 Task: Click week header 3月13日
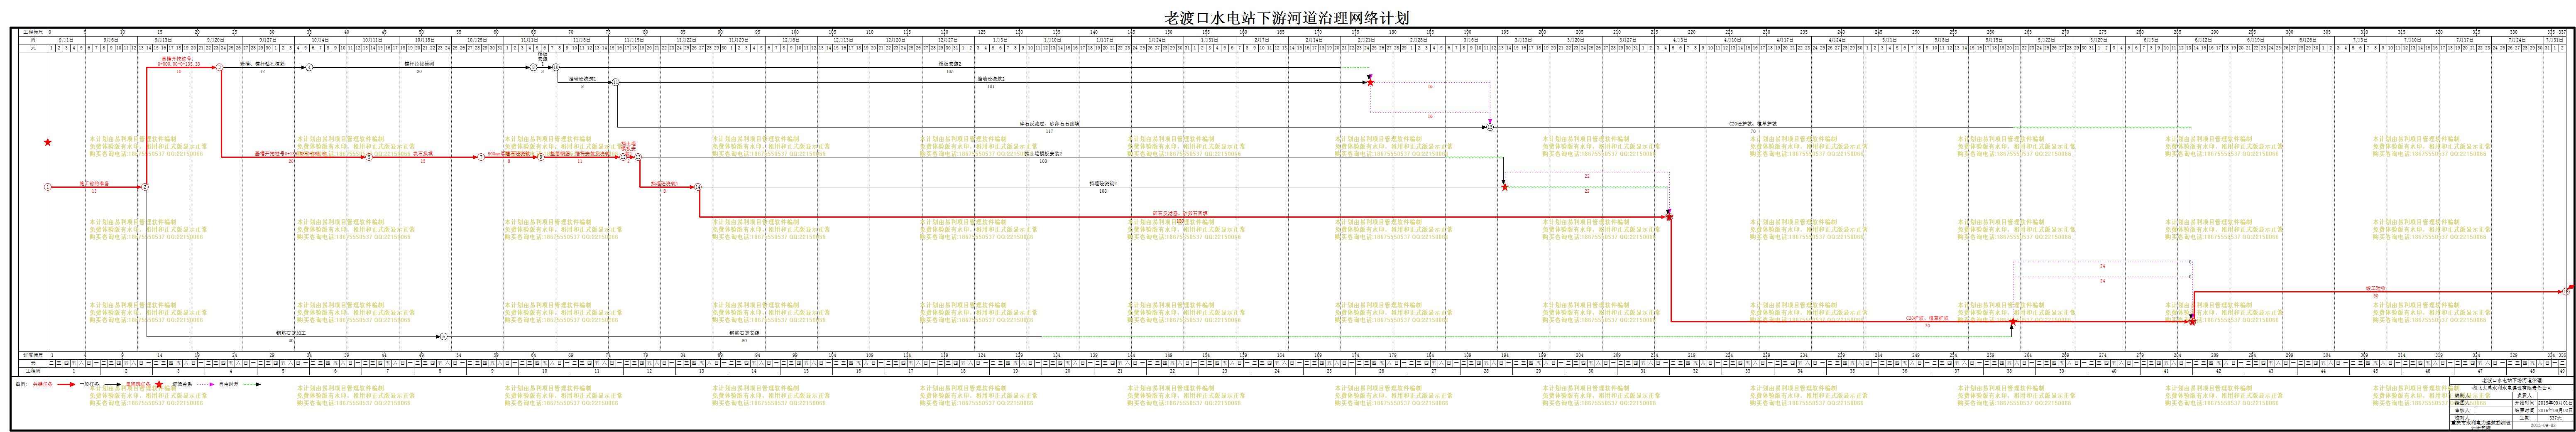[1523, 39]
